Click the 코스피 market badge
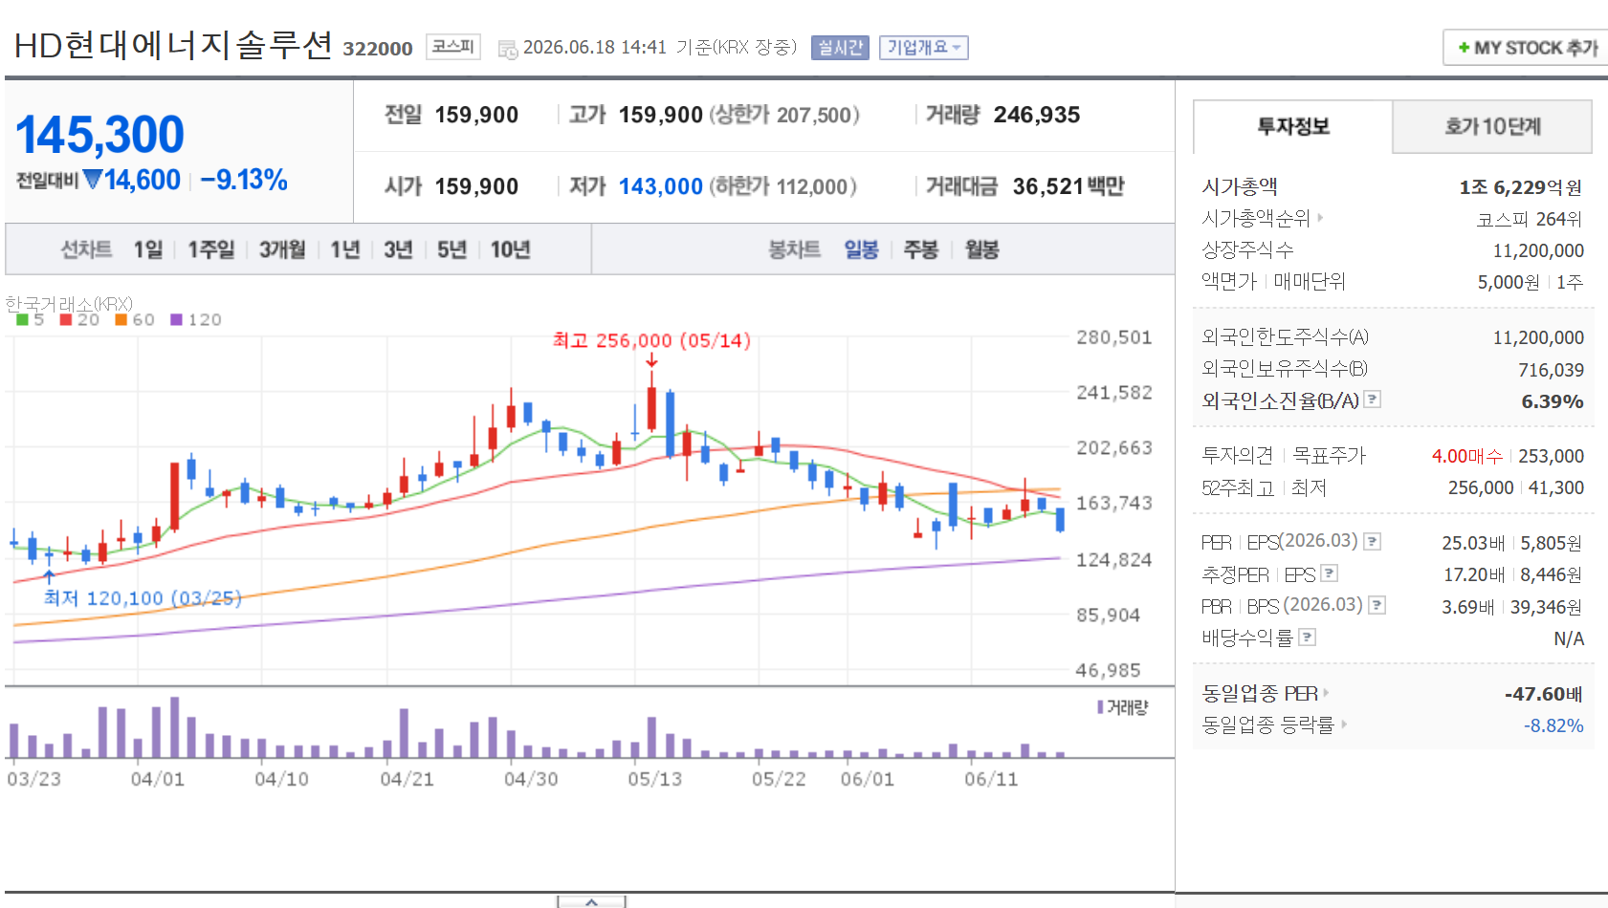Image resolution: width=1608 pixels, height=908 pixels. point(452,46)
